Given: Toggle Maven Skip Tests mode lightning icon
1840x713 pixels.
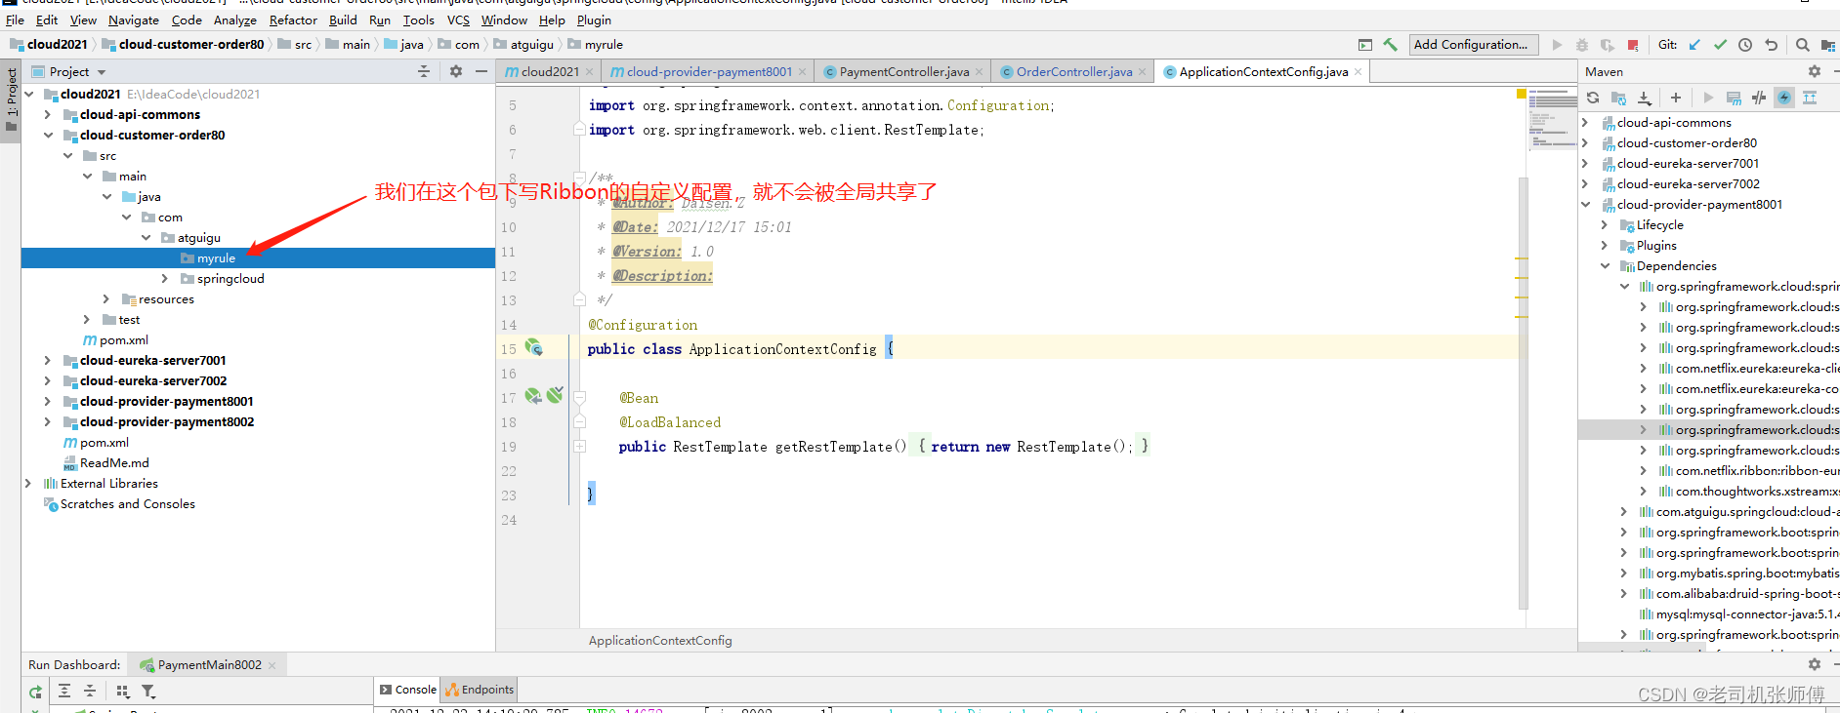Looking at the screenshot, I should pyautogui.click(x=1784, y=98).
